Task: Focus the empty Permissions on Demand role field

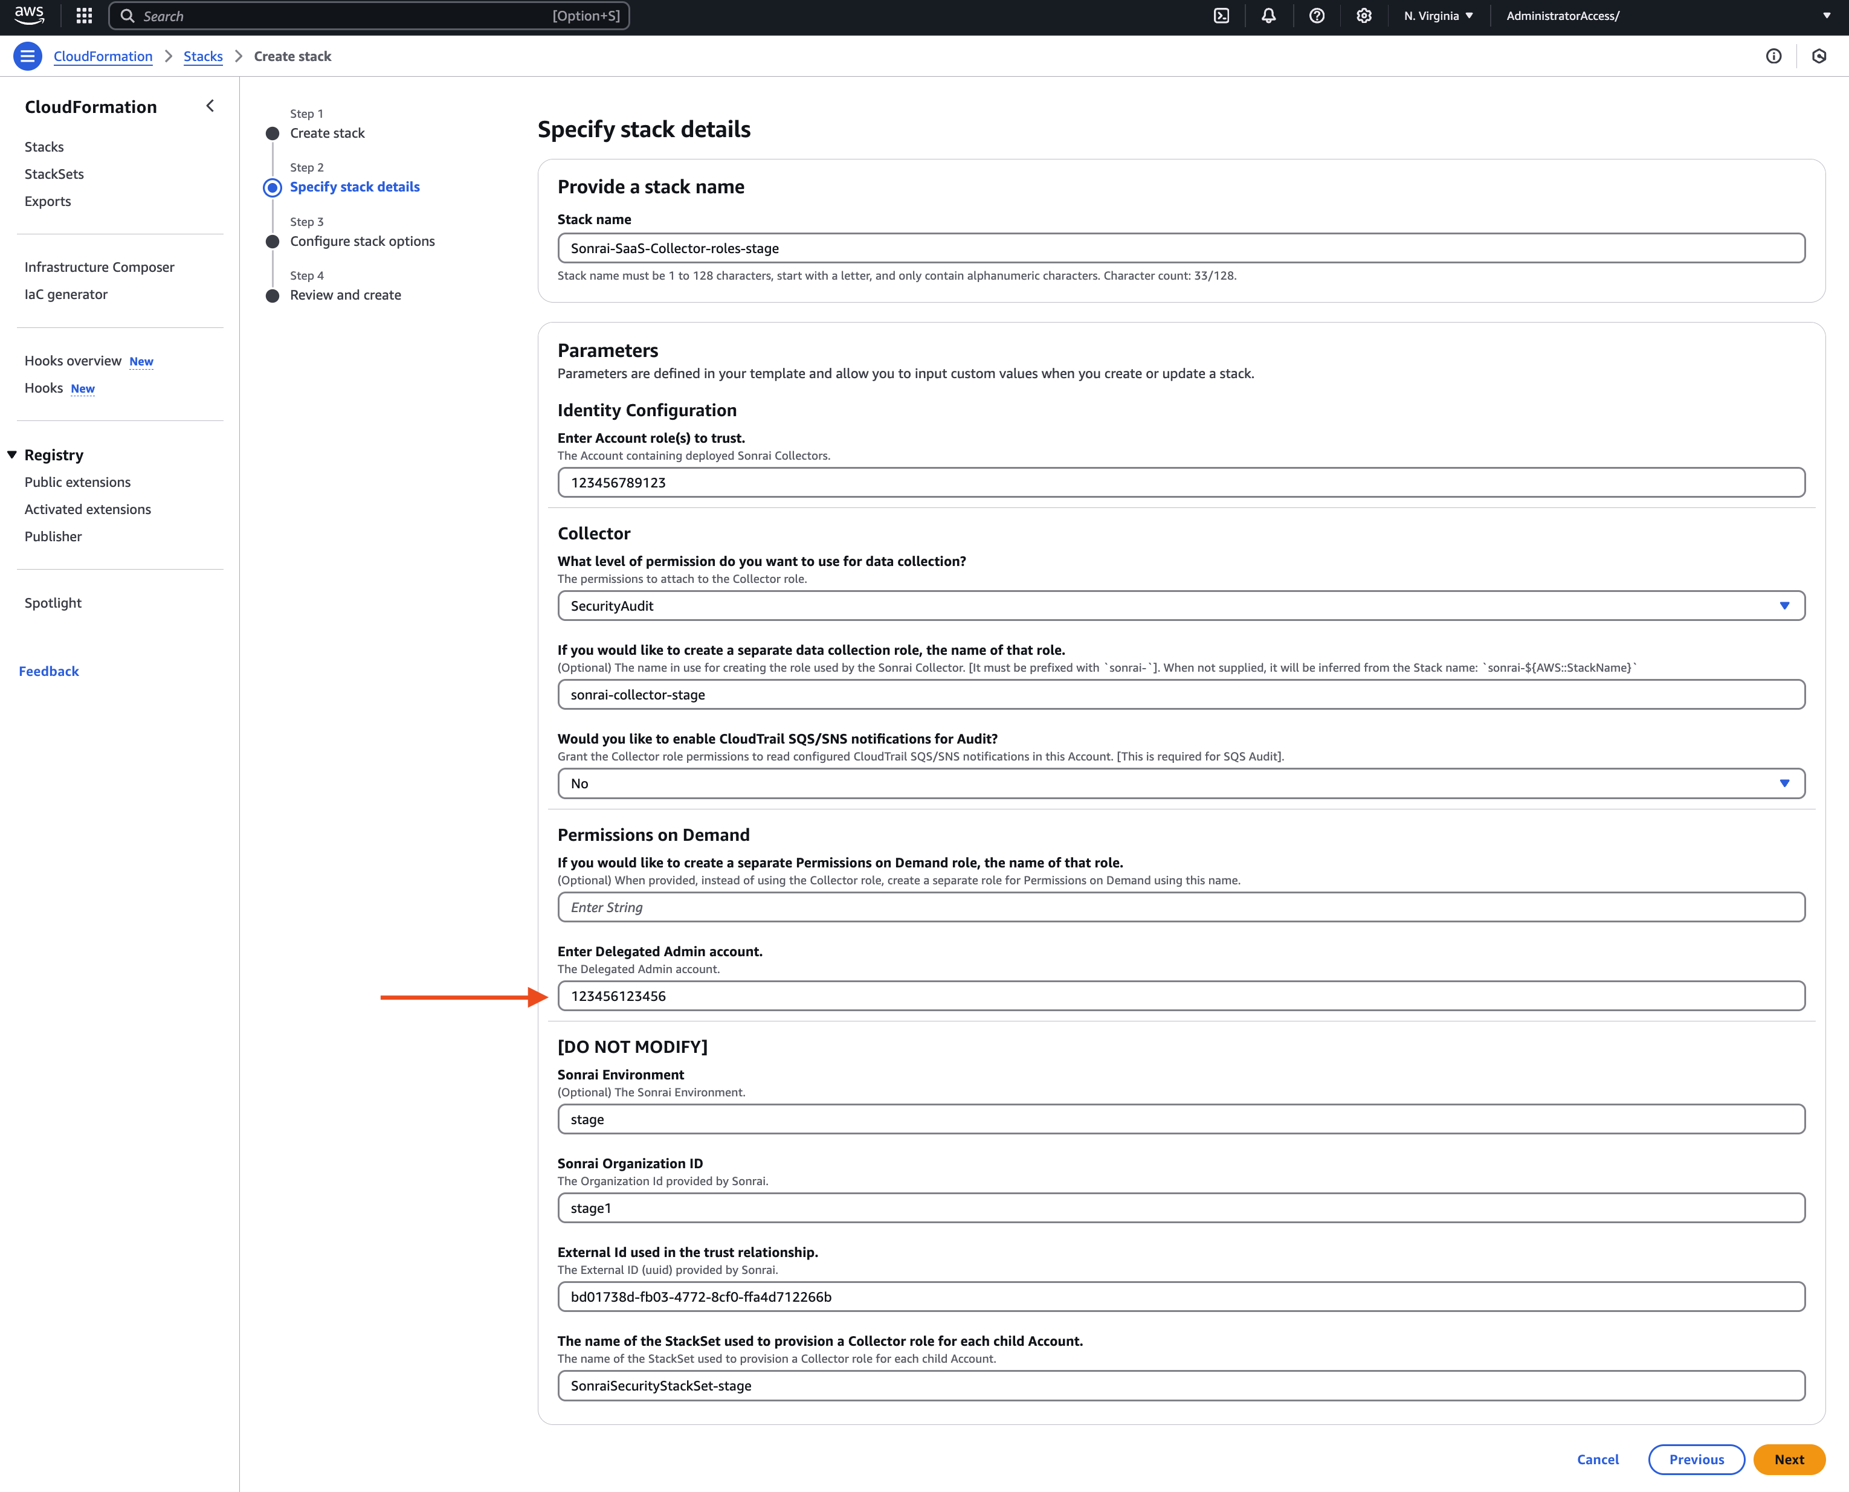Action: [x=1181, y=907]
